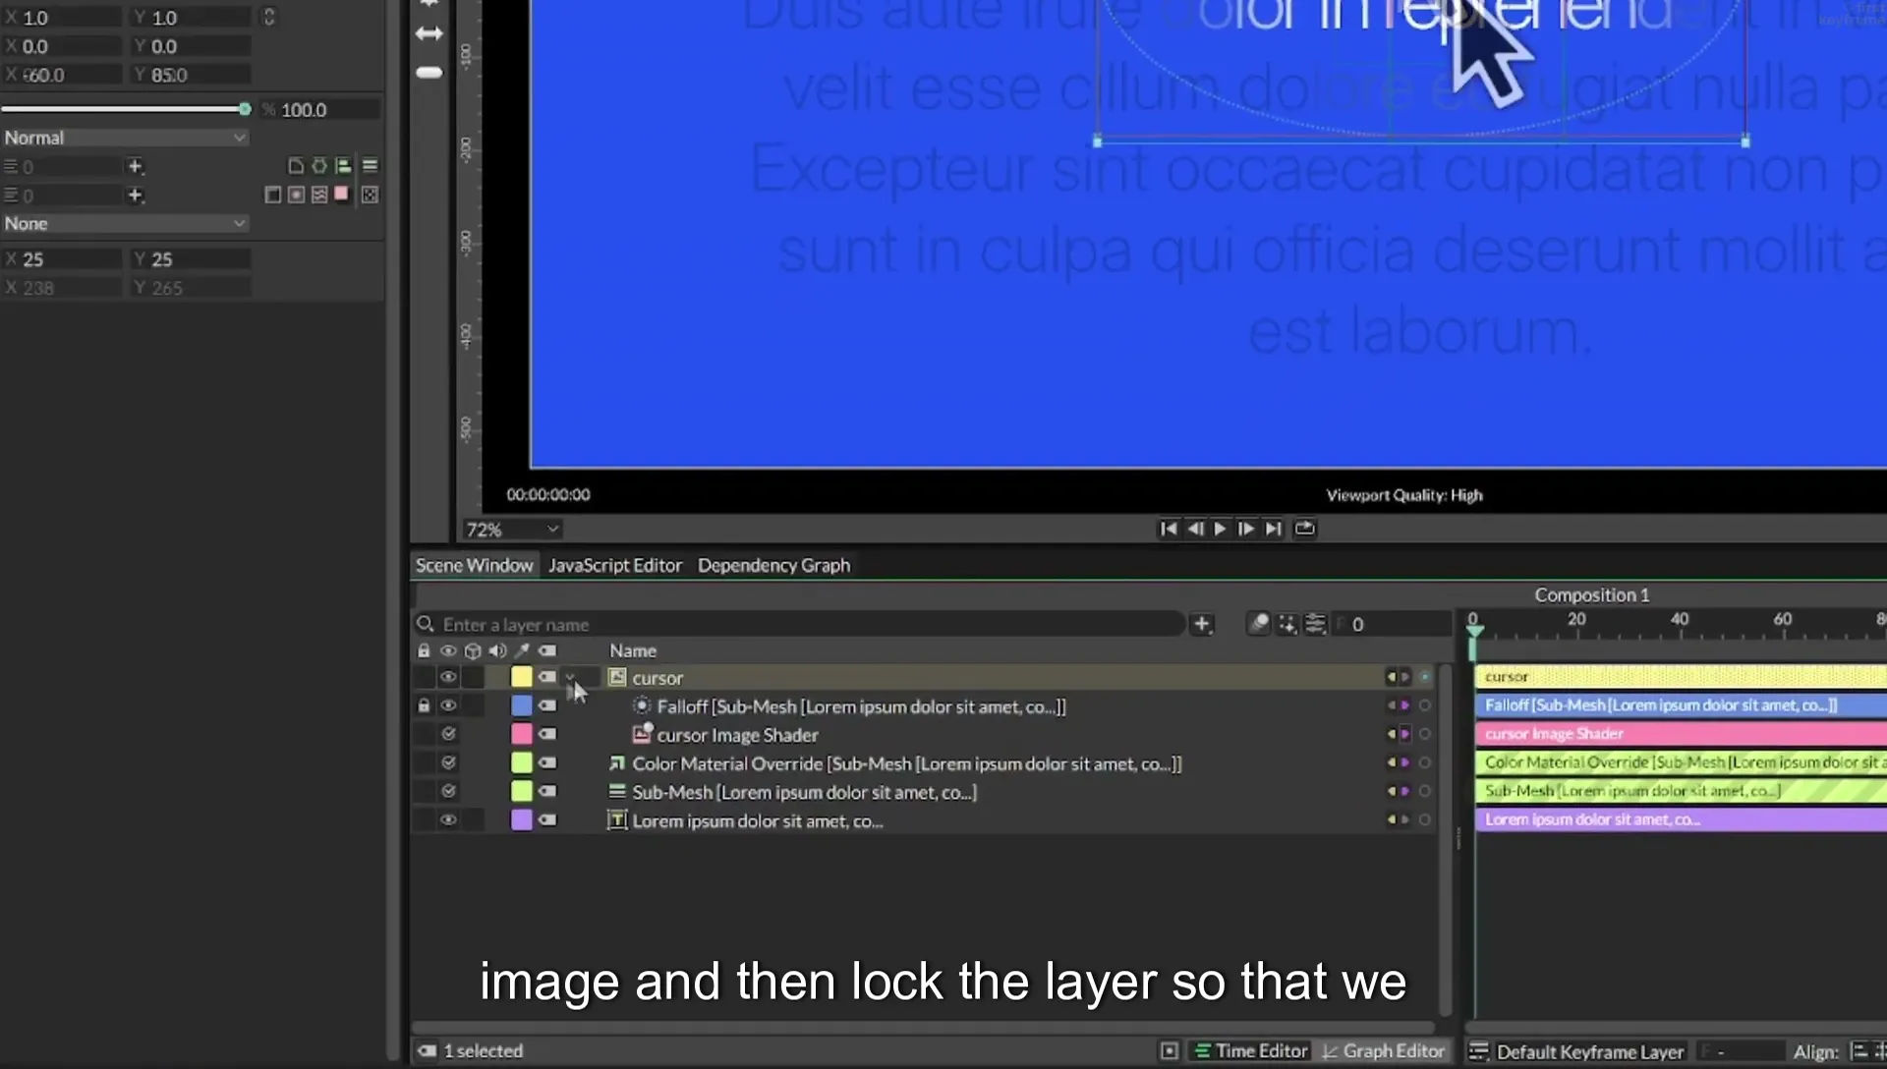
Task: Click the opacity slider handle at 100
Action: pos(245,109)
